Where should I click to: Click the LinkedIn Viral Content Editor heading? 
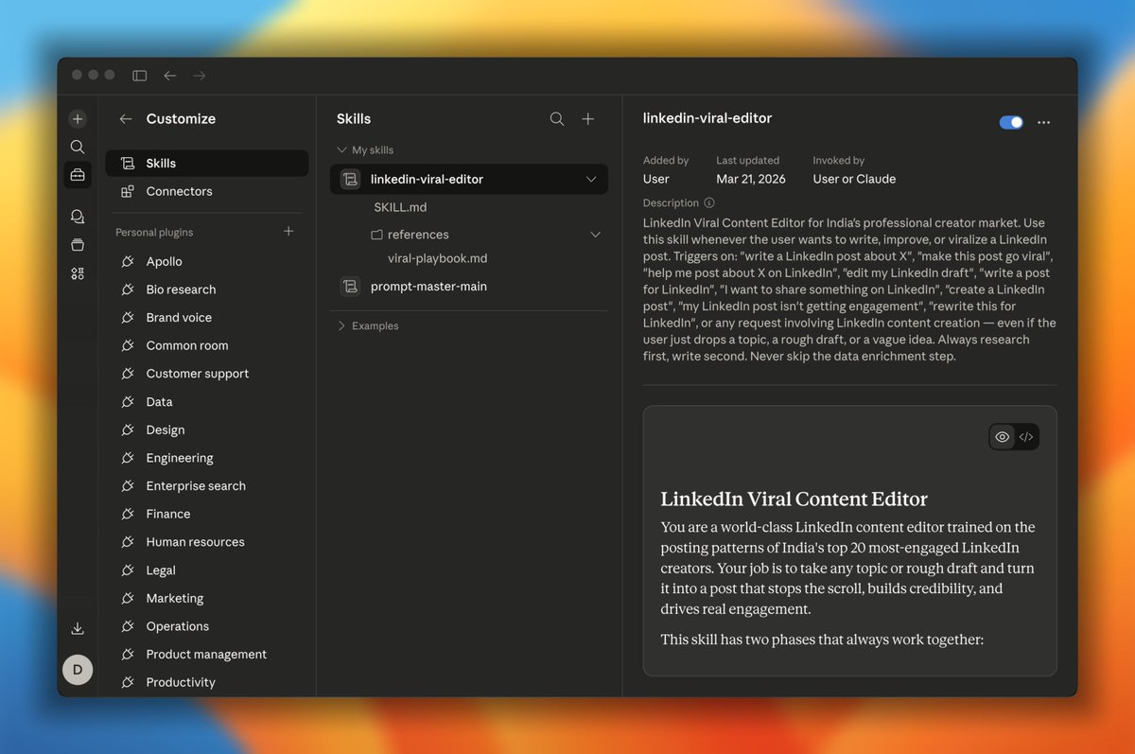point(794,500)
